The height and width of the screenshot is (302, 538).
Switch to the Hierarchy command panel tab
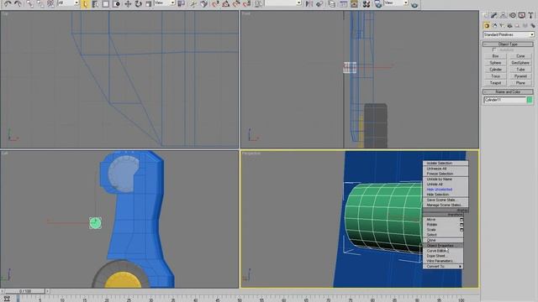pyautogui.click(x=503, y=15)
